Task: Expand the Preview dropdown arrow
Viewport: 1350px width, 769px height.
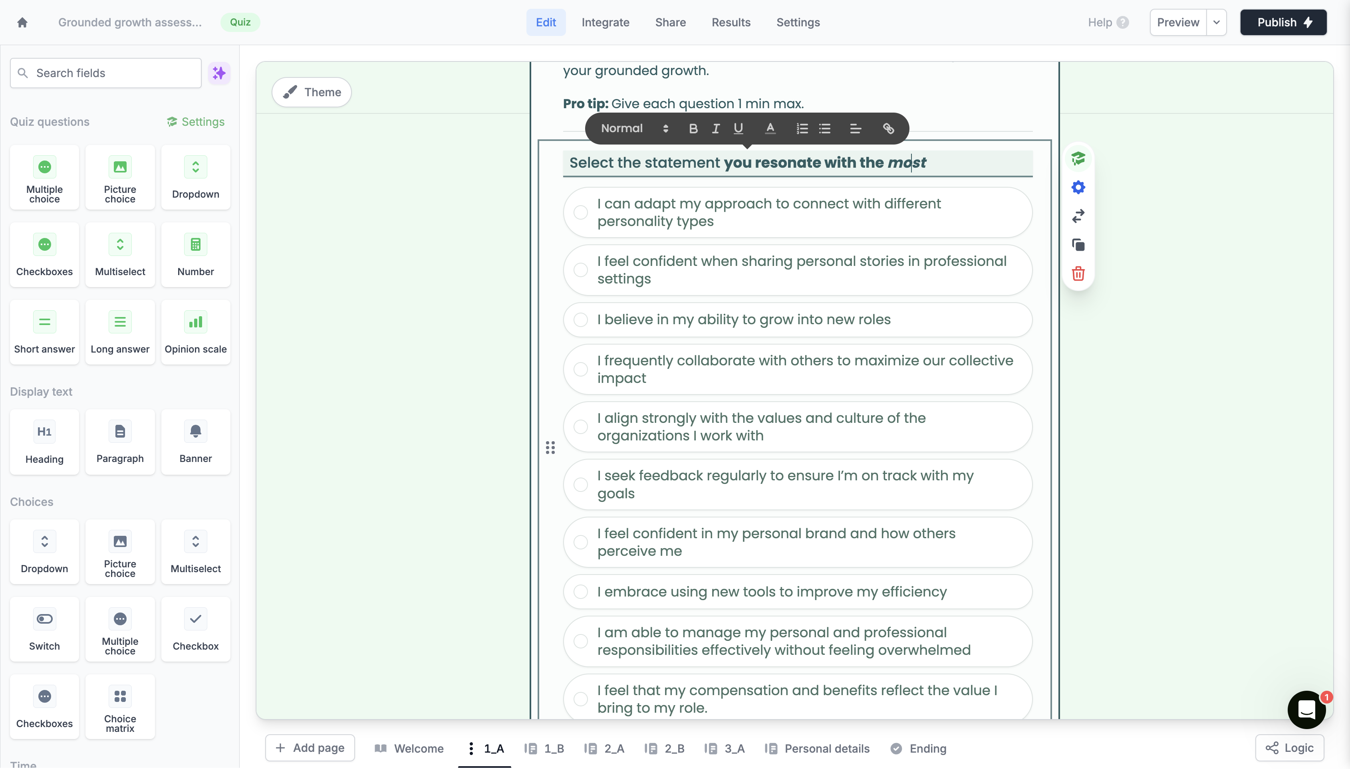Action: pos(1216,22)
